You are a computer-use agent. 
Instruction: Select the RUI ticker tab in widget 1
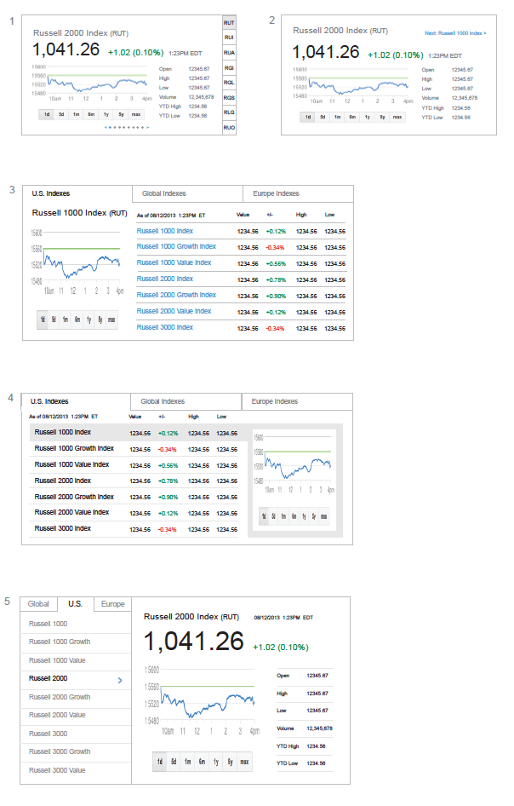click(228, 37)
